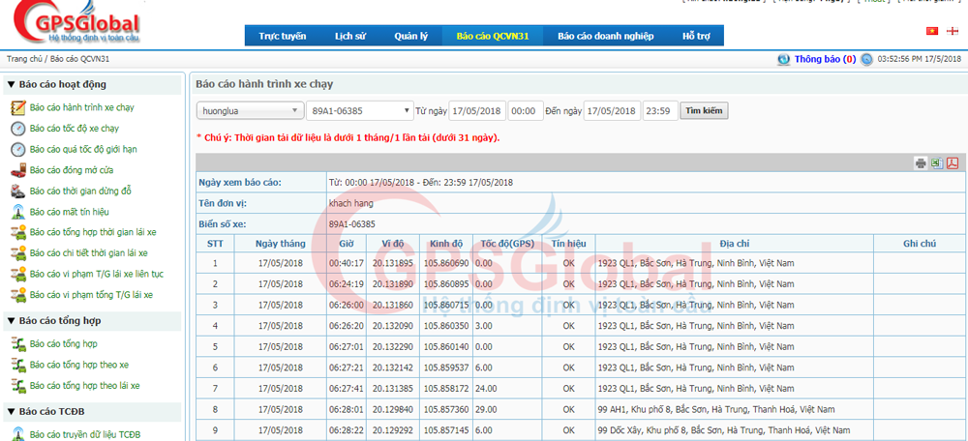This screenshot has width=968, height=441.
Task: Switch language using English flag
Action: pyautogui.click(x=953, y=31)
